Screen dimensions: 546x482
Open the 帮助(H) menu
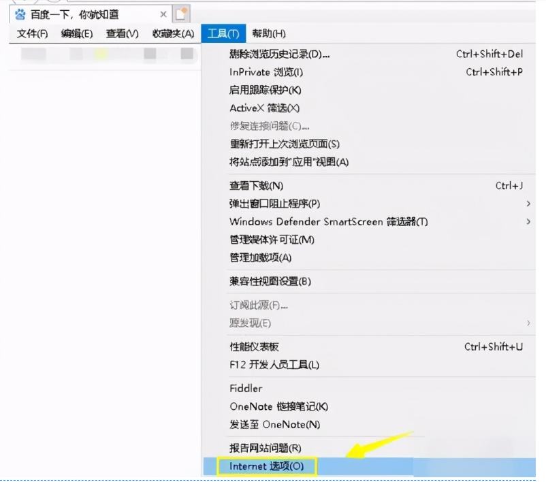268,33
